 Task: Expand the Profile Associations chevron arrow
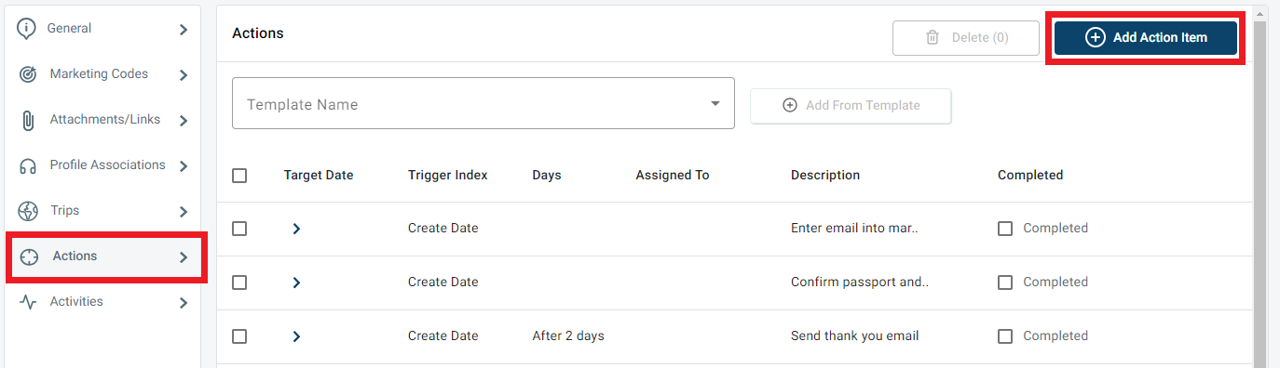click(184, 166)
